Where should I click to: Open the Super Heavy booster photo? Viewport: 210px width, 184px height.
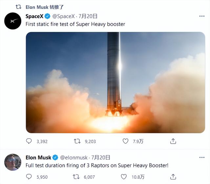point(115,82)
